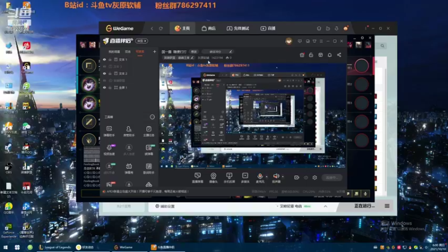Click the share icon at the top right of the preview
This screenshot has width=448, height=252.
click(339, 55)
